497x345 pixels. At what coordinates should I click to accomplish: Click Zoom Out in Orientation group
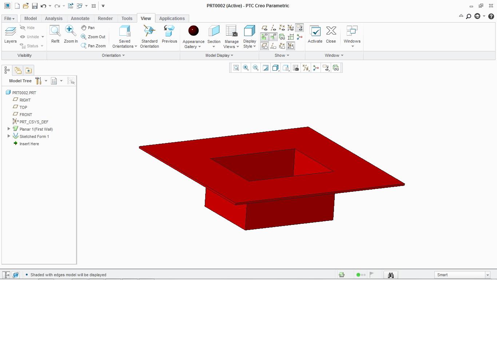point(93,37)
